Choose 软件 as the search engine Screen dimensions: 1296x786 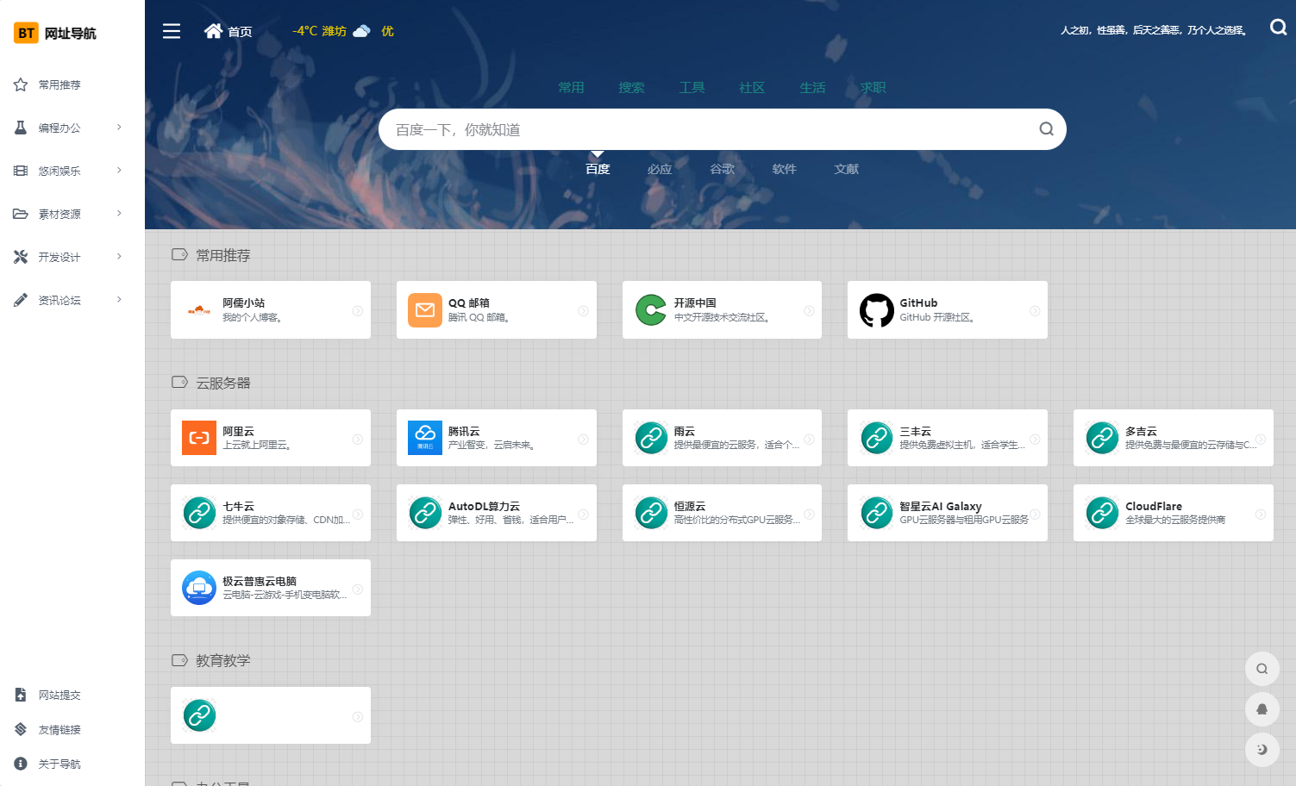(x=784, y=169)
